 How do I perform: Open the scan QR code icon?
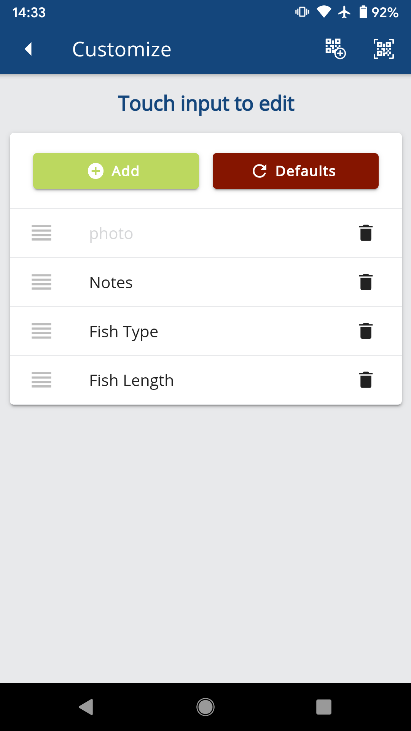pos(384,49)
